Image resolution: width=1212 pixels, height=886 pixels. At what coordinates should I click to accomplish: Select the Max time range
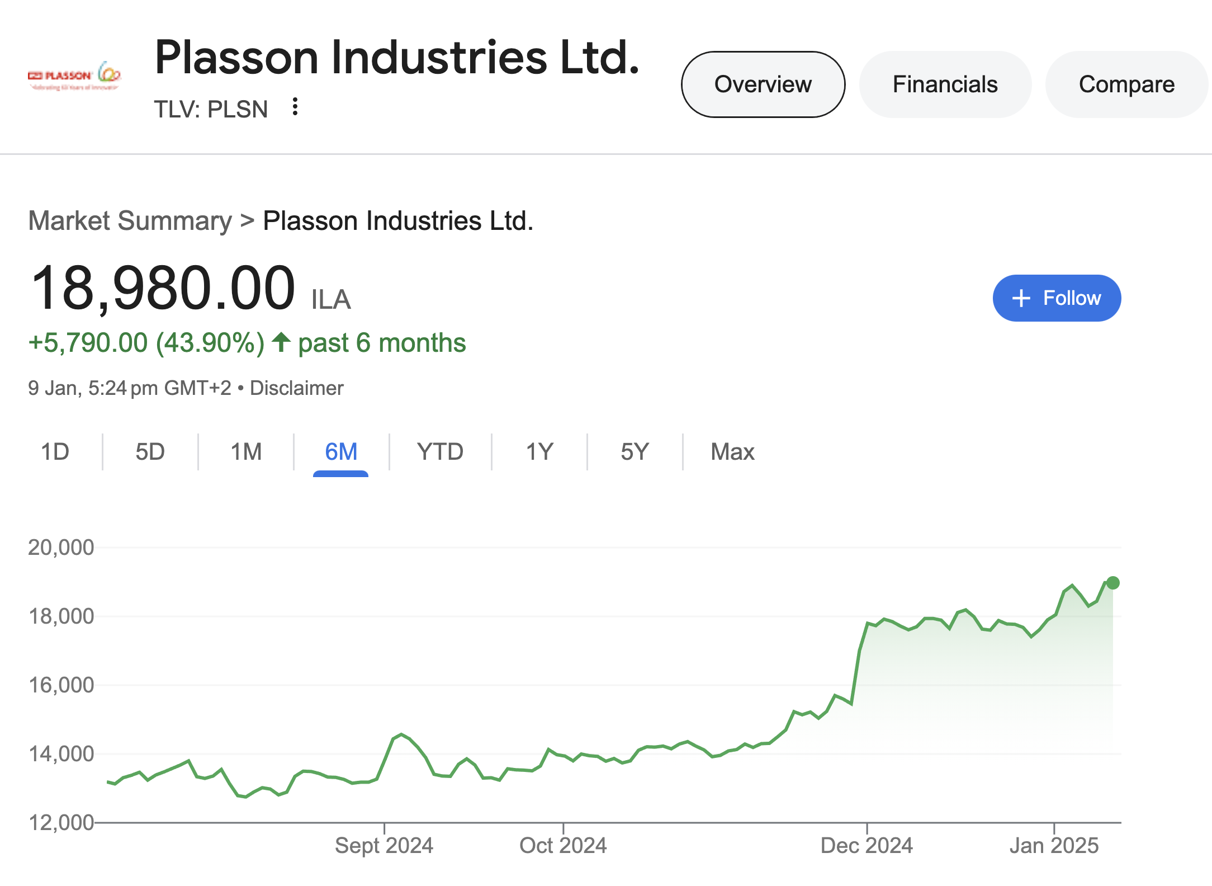coord(732,452)
